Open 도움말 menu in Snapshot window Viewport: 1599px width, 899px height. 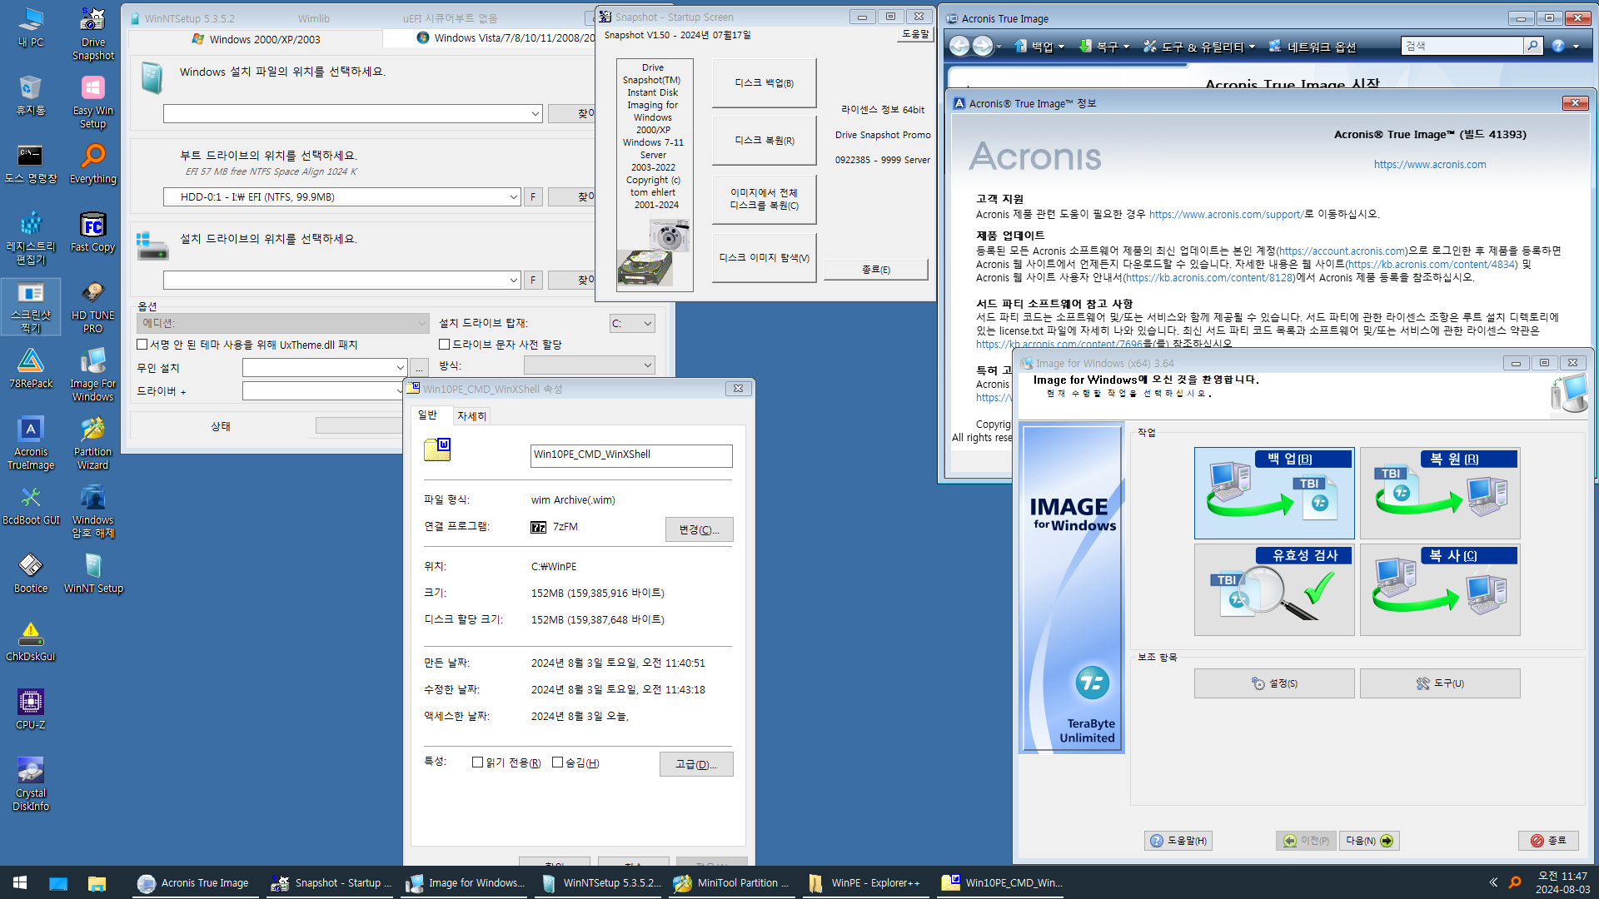click(x=915, y=34)
